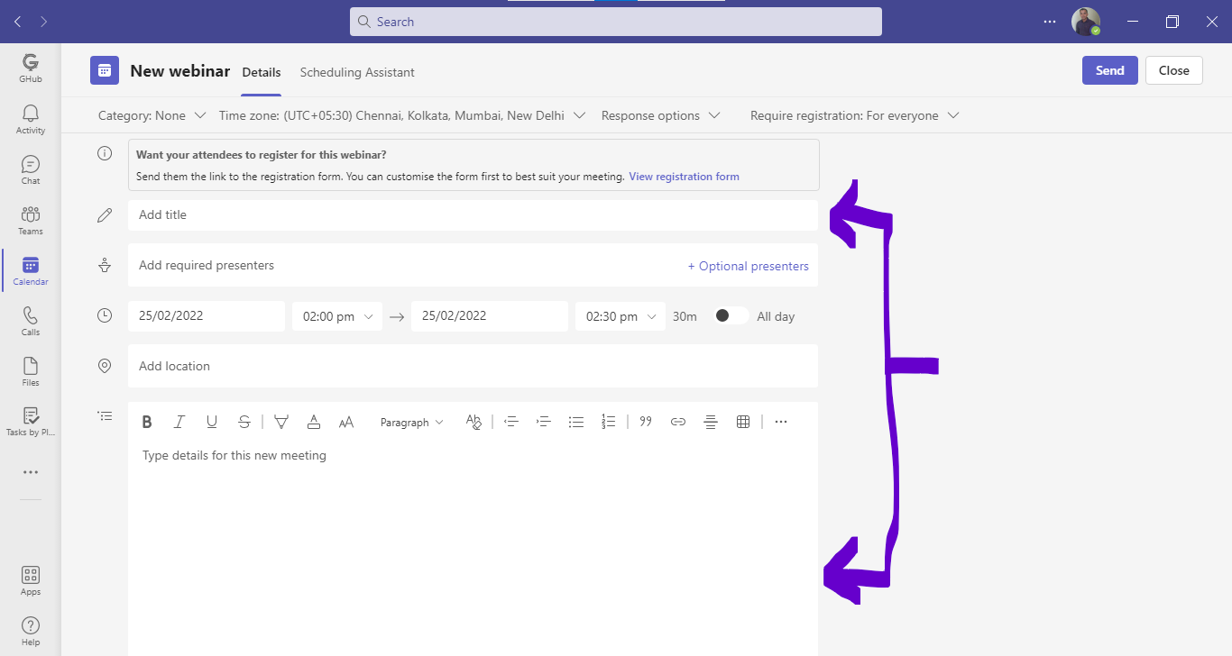The height and width of the screenshot is (656, 1232).
Task: Open the end date picker
Action: 490,316
